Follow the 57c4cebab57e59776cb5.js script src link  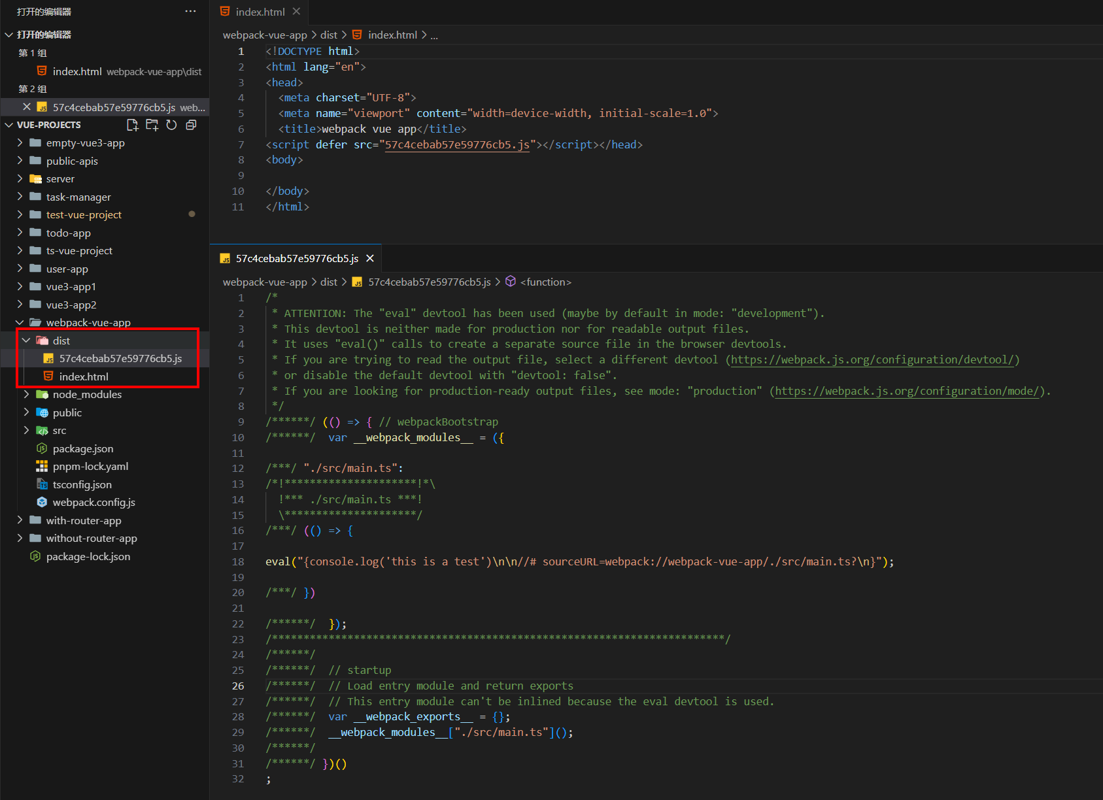click(457, 144)
